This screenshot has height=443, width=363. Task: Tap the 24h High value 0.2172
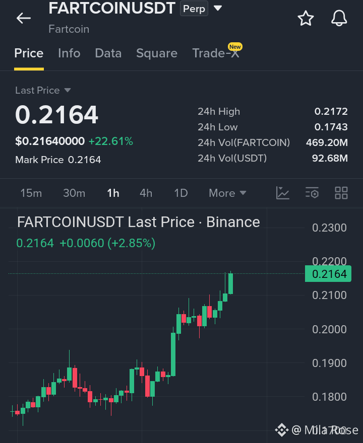point(331,112)
